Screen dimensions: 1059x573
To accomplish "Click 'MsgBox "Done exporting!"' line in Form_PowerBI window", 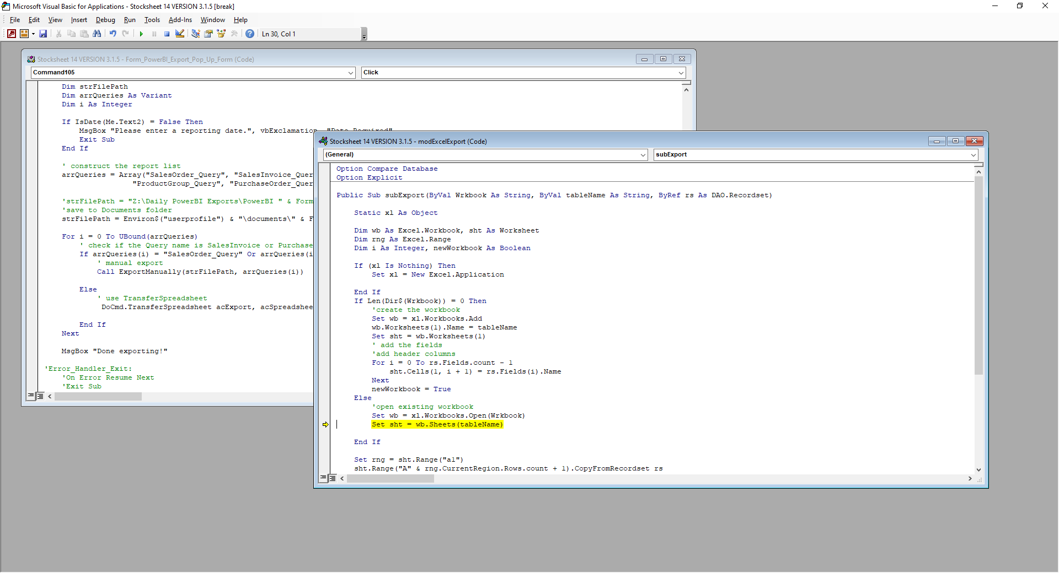I will pyautogui.click(x=114, y=351).
